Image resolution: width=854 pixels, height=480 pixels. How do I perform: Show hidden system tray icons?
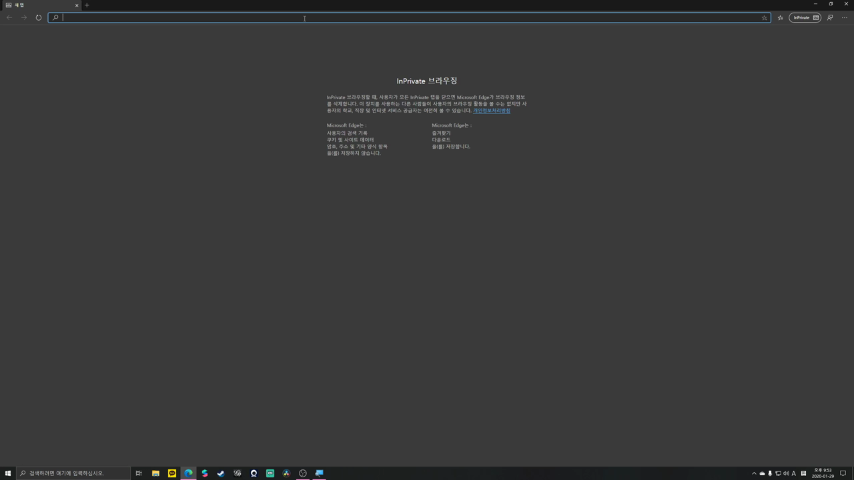coord(754,473)
